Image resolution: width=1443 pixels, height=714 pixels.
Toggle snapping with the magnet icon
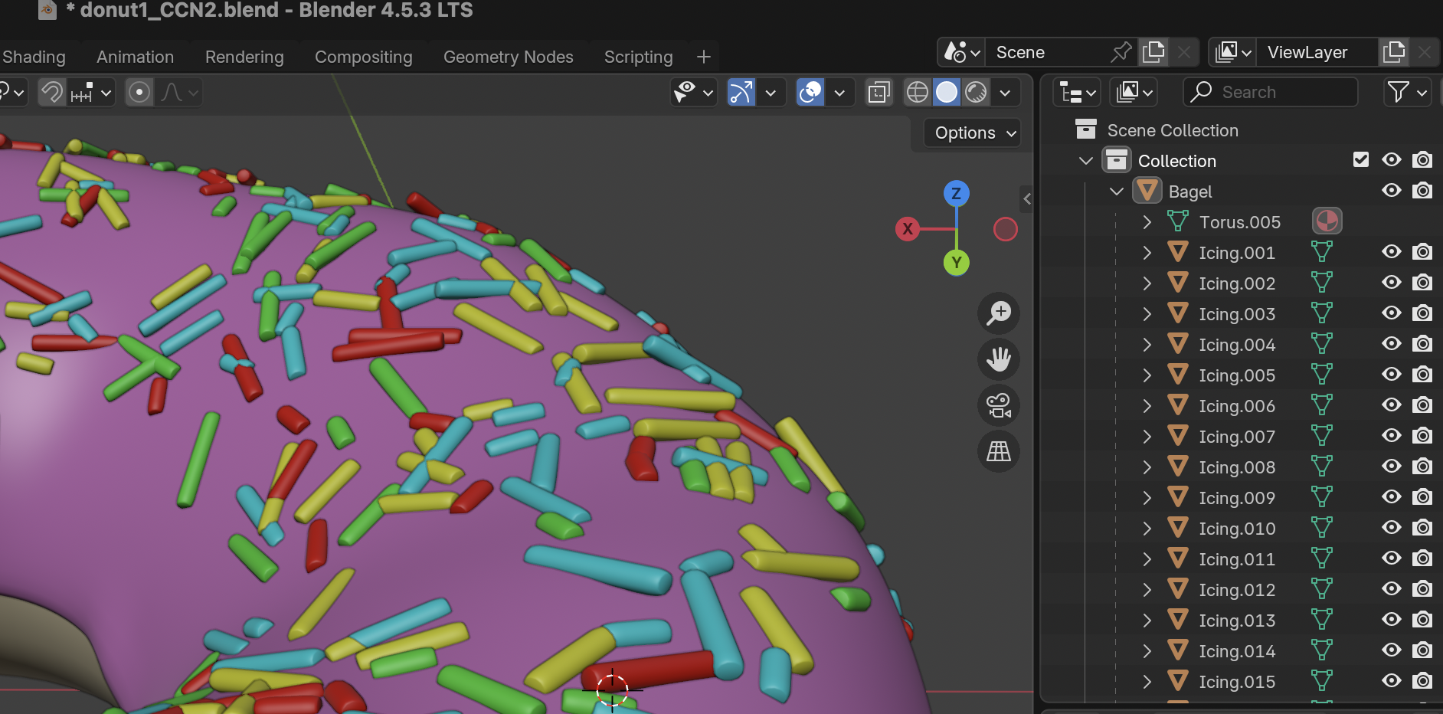(51, 92)
